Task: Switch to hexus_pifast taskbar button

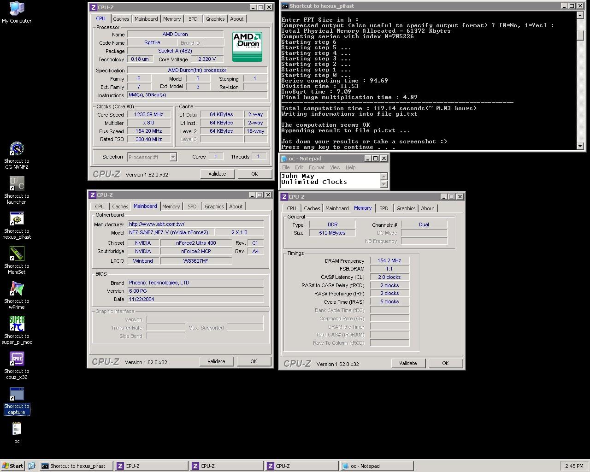Action: click(76, 466)
